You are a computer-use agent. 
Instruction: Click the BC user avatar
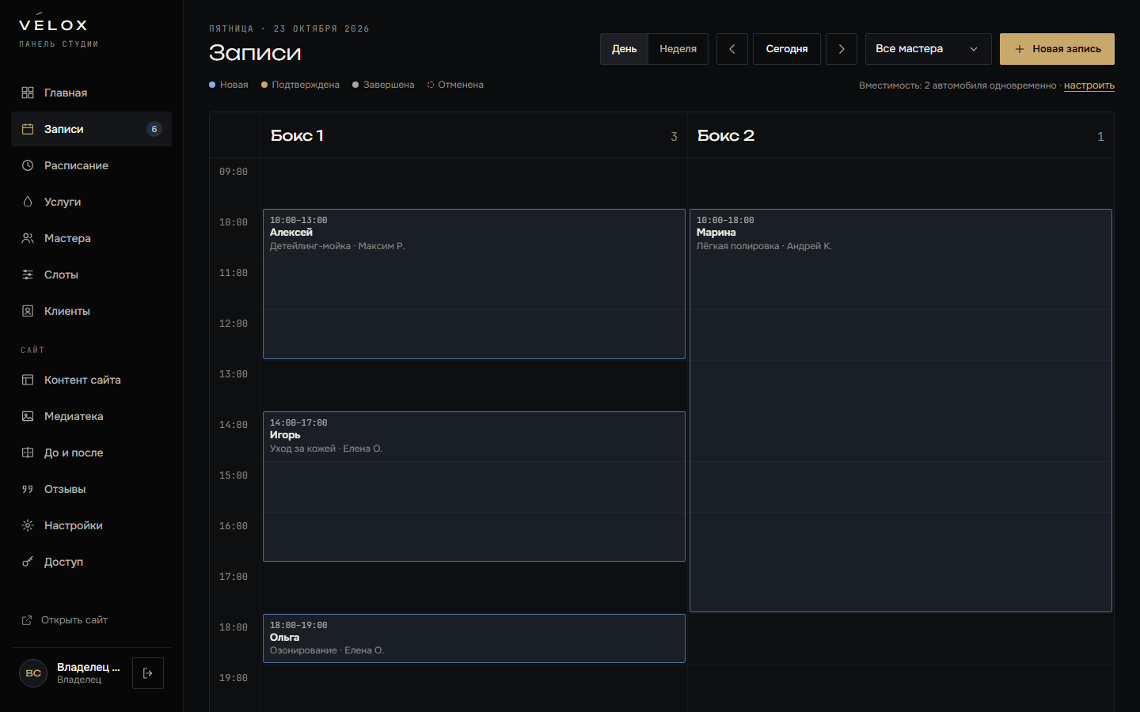(33, 673)
